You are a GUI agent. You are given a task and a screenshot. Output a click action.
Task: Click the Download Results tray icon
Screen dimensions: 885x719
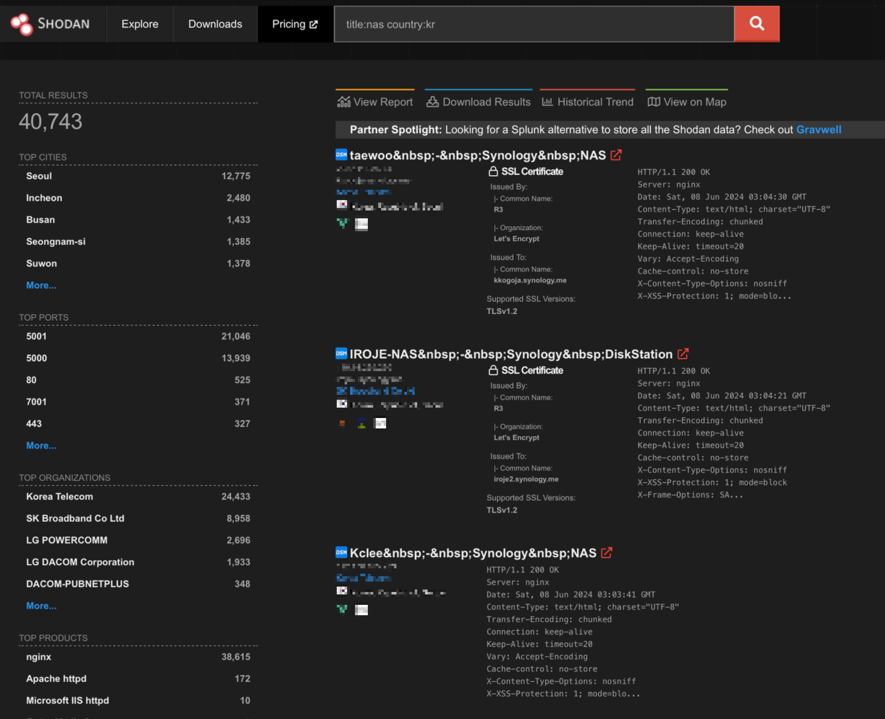pos(433,102)
